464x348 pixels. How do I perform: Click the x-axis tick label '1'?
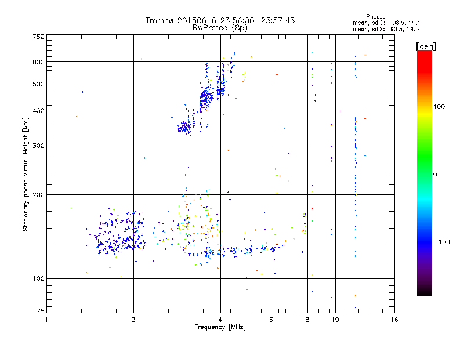point(46,320)
